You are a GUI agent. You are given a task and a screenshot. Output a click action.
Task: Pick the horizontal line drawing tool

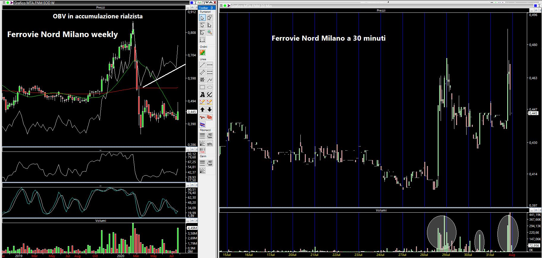tap(209, 65)
